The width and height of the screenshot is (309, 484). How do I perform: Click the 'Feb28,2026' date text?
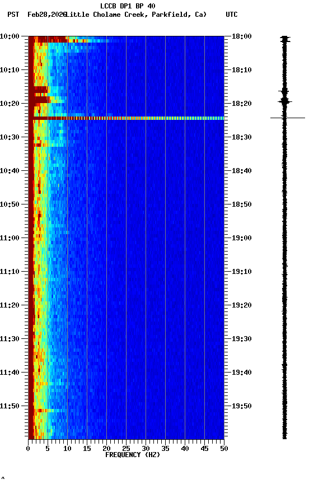(x=47, y=15)
